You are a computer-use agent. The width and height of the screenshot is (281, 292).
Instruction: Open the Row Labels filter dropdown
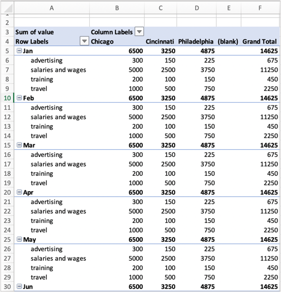[x=84, y=41]
